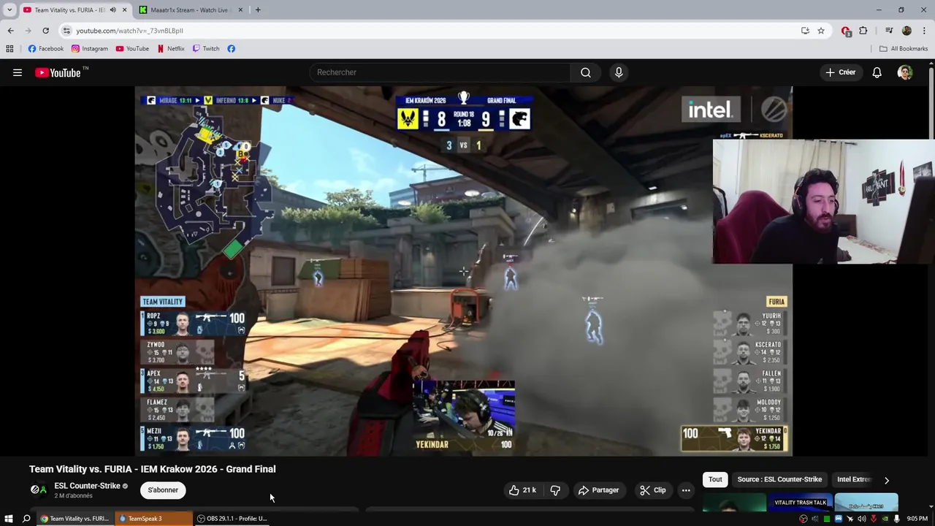This screenshot has width=935, height=526.
Task: Open YouTube notifications bell
Action: click(x=877, y=72)
